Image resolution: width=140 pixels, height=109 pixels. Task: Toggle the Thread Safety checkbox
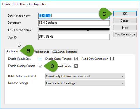tap(76, 66)
